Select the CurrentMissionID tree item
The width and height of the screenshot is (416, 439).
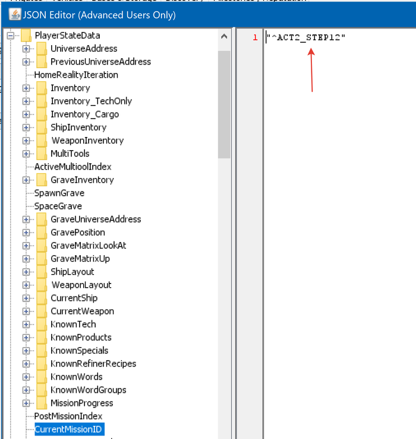point(68,430)
